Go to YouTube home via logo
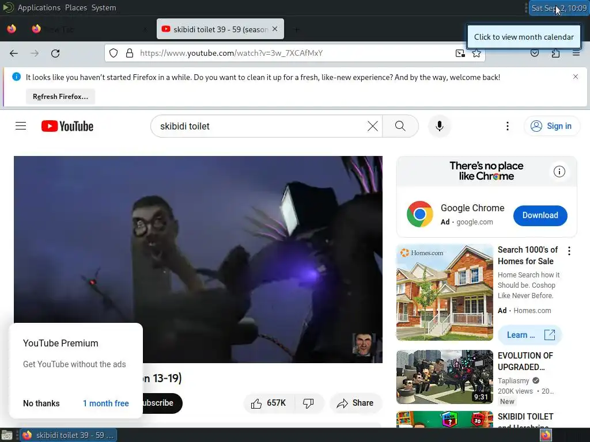This screenshot has width=590, height=442. pyautogui.click(x=67, y=126)
